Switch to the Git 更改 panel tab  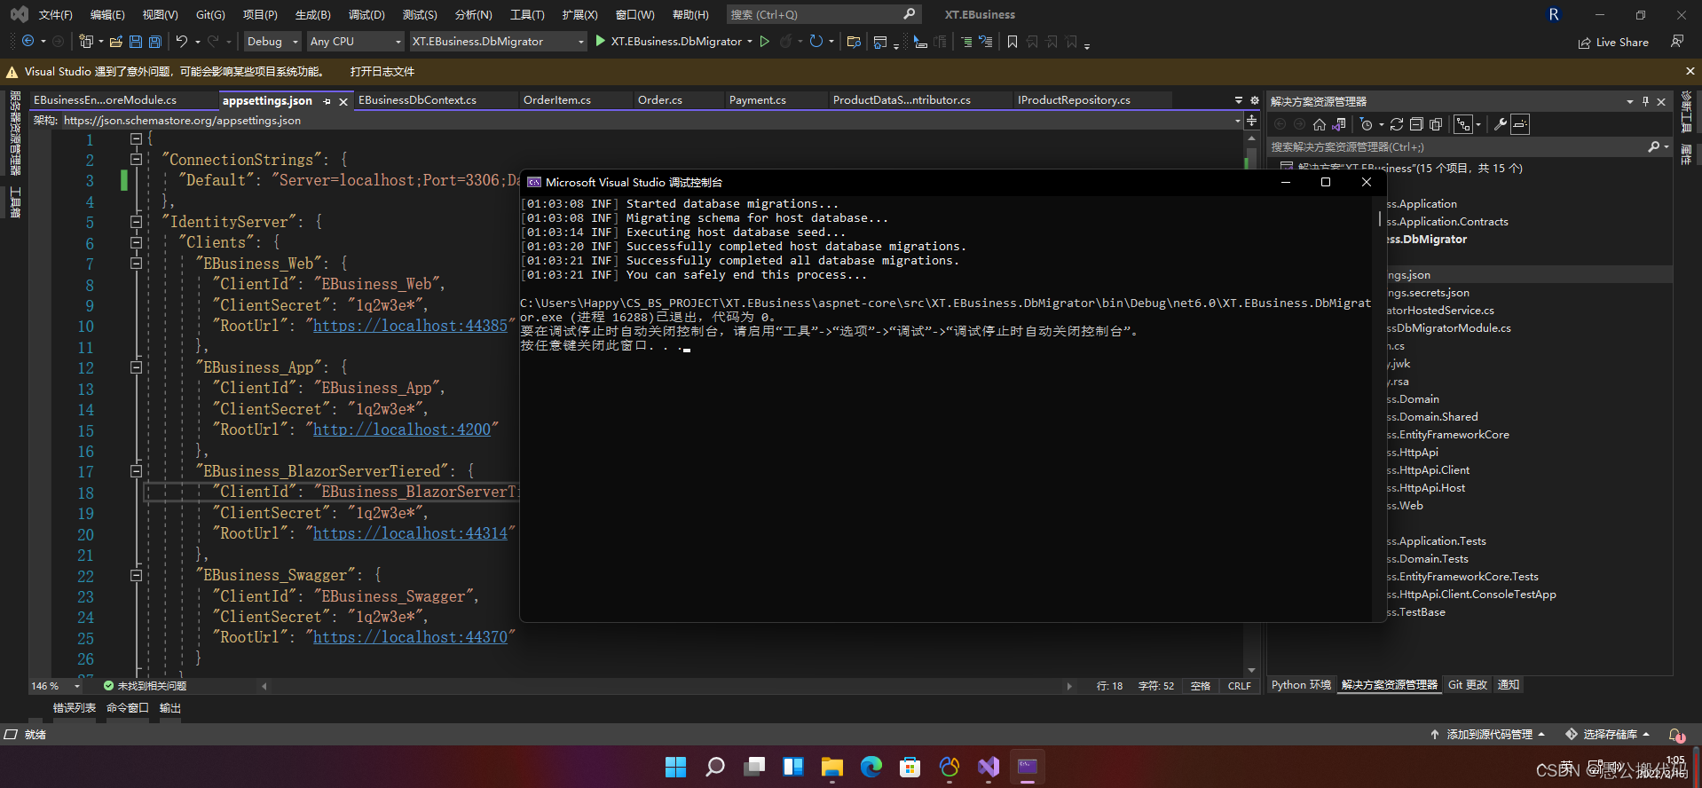1467,685
